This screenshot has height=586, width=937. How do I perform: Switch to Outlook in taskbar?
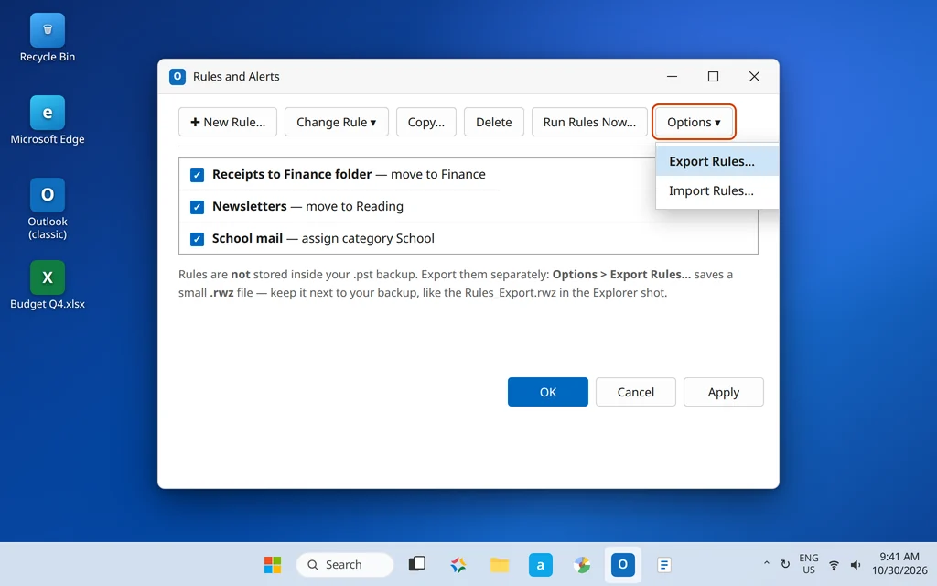(x=622, y=564)
